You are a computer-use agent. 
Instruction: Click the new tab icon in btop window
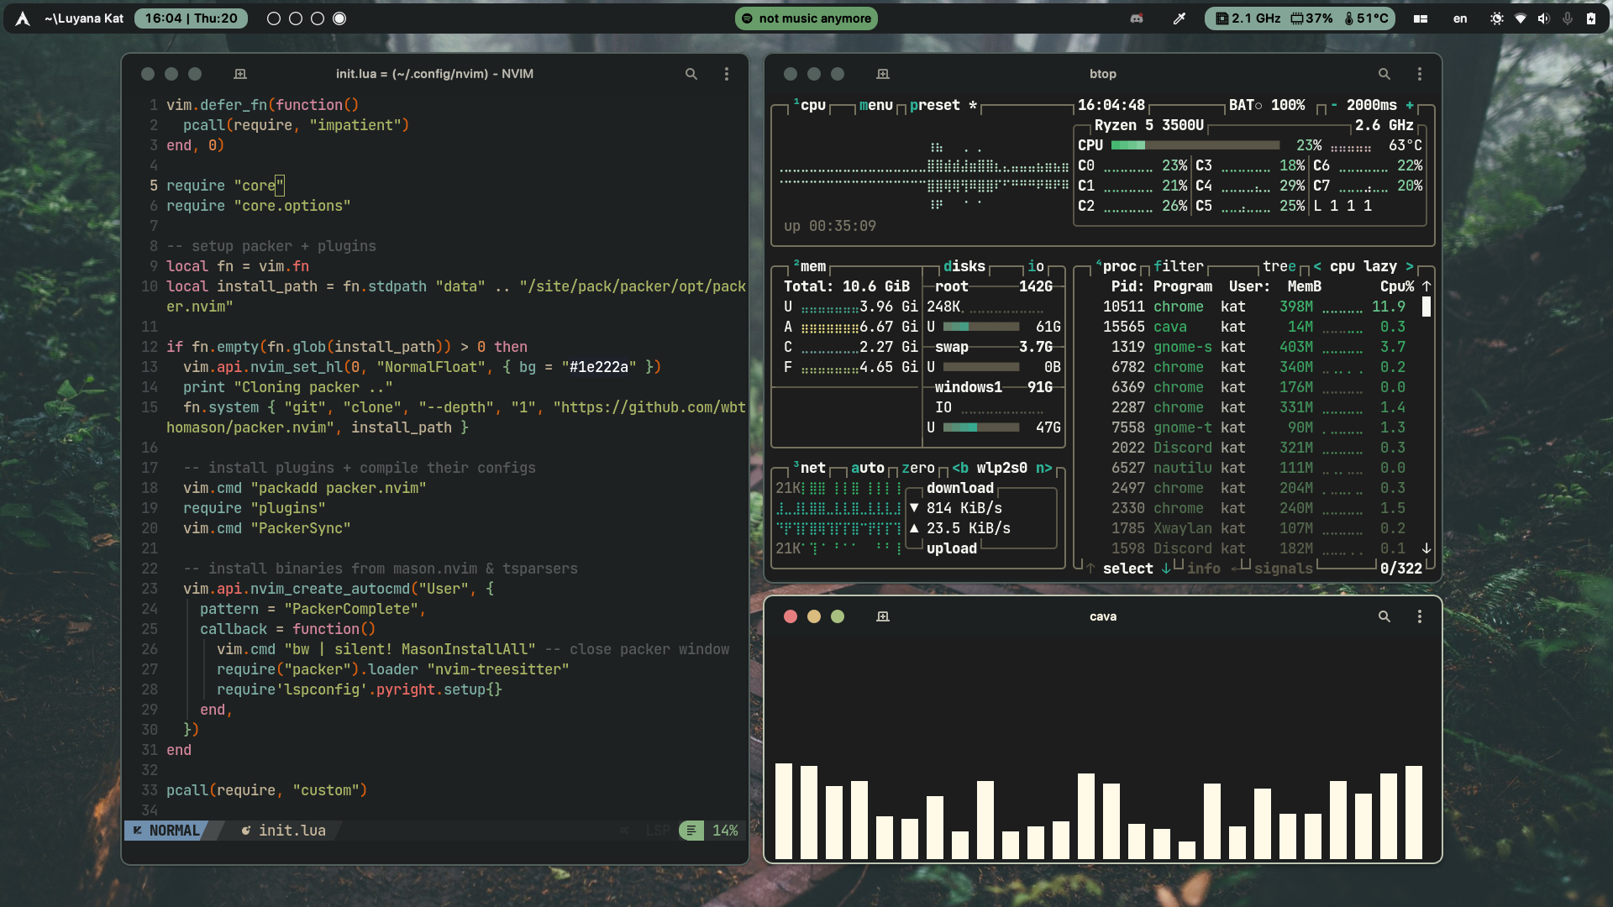click(x=883, y=74)
